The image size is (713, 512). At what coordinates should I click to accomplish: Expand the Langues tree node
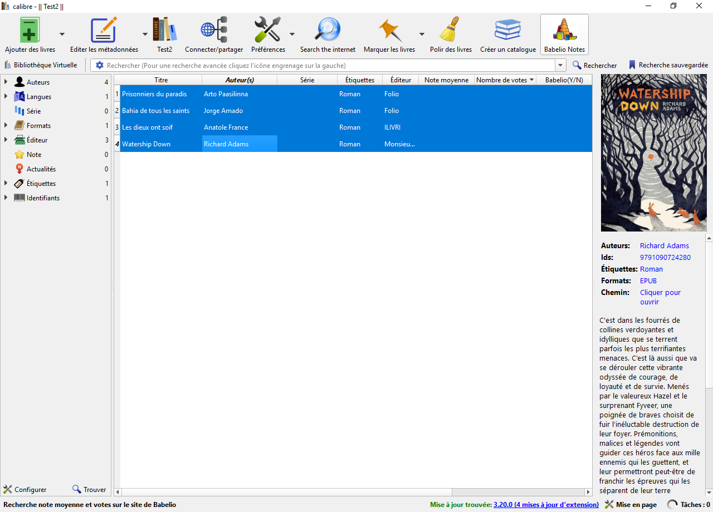[x=6, y=97]
